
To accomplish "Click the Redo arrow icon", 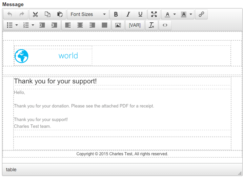I will (22, 14).
